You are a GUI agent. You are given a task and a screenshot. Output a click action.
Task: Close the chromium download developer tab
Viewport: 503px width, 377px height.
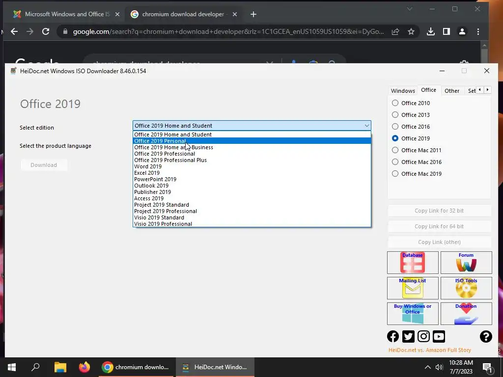pos(235,14)
